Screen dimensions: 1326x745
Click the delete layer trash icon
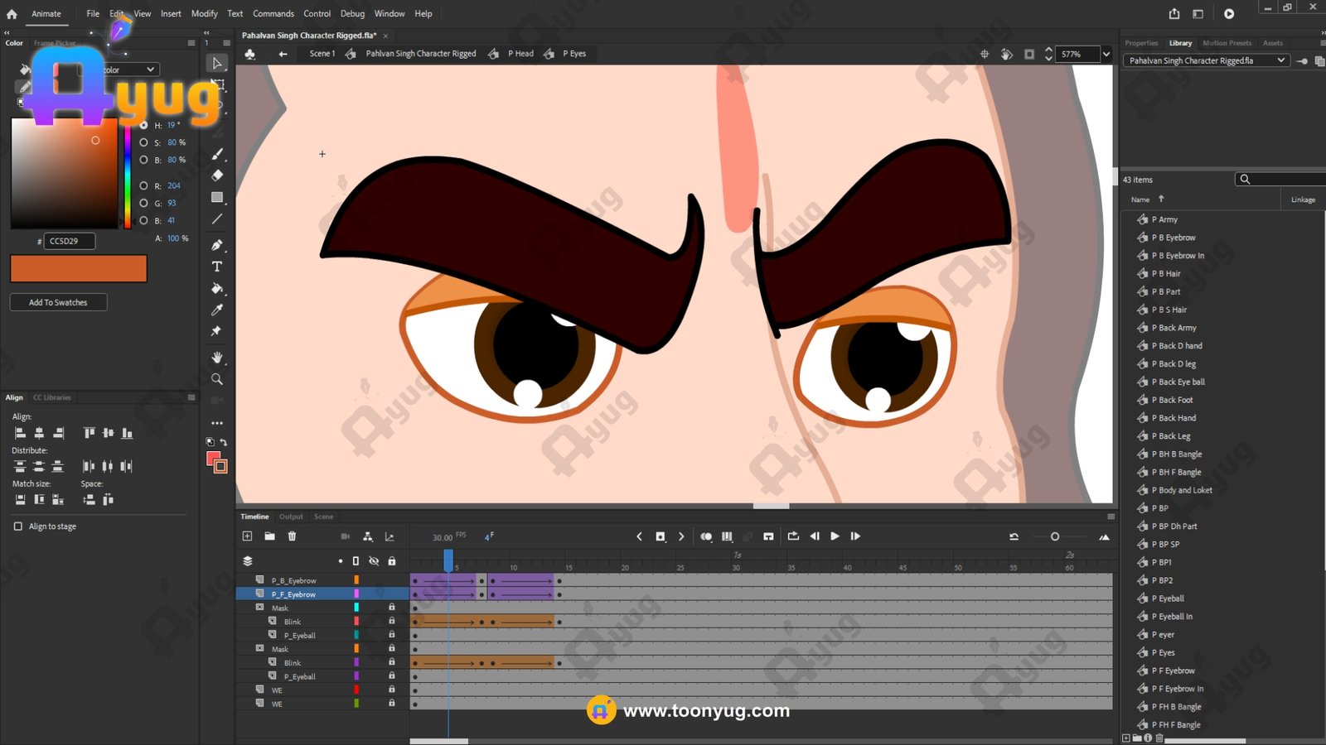pyautogui.click(x=292, y=536)
